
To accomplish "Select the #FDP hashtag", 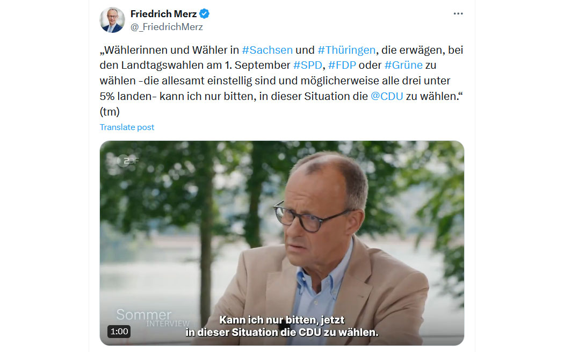I will coord(342,65).
